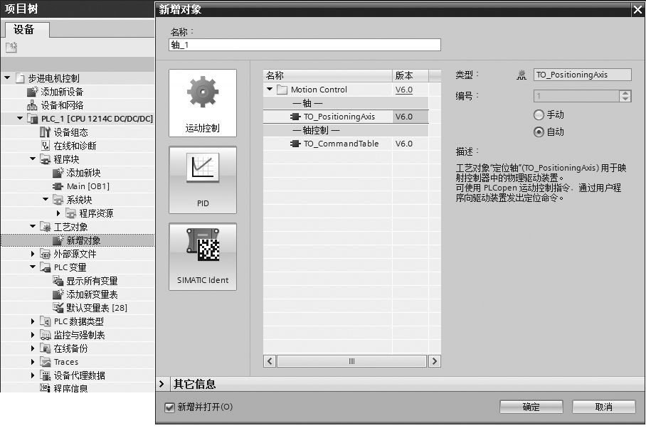This screenshot has height=428, width=646.
Task: Expand the 外部源文件 node
Action: (33, 254)
